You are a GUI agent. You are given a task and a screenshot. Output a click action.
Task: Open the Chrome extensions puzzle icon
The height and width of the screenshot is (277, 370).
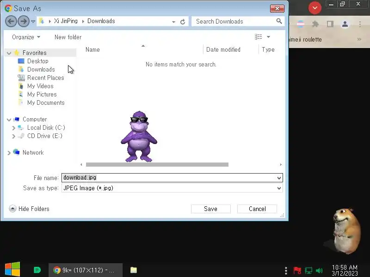click(315, 24)
